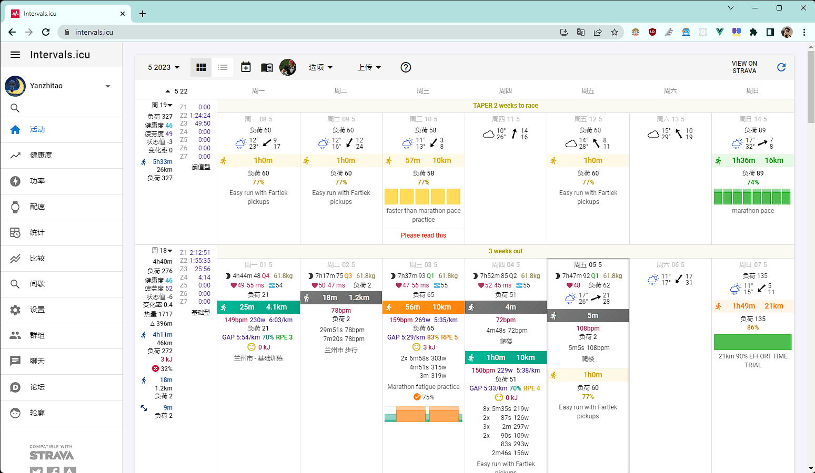Open the 57m 10km planned run on 周三 10
Screen dimensions: 815x473
[424, 160]
